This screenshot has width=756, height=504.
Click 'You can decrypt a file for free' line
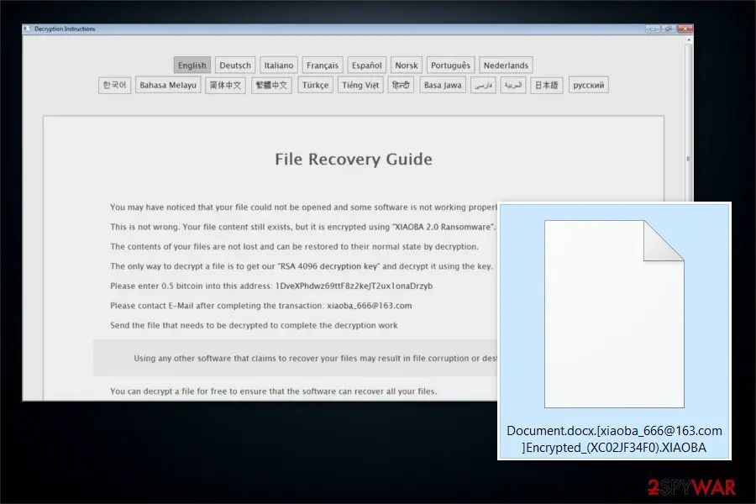click(x=273, y=391)
